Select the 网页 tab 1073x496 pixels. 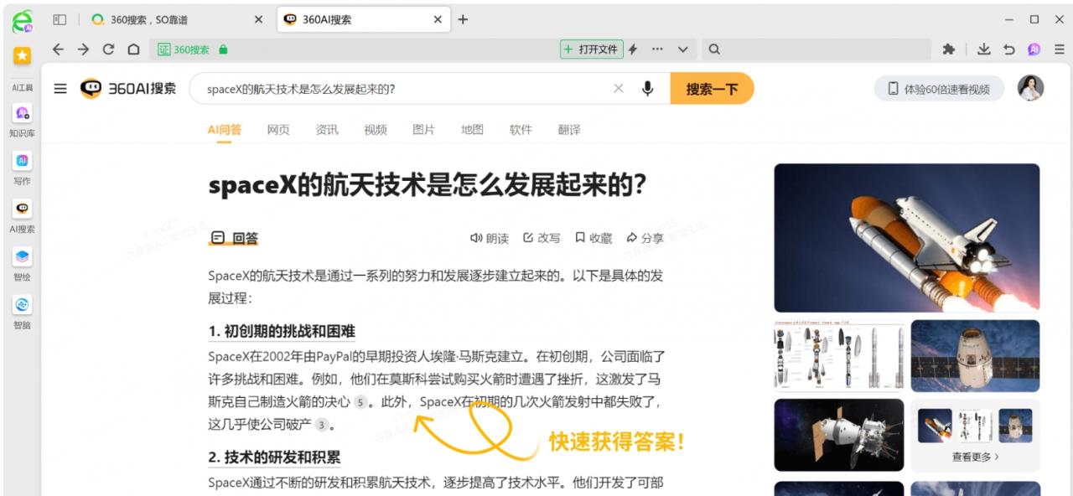click(x=278, y=130)
